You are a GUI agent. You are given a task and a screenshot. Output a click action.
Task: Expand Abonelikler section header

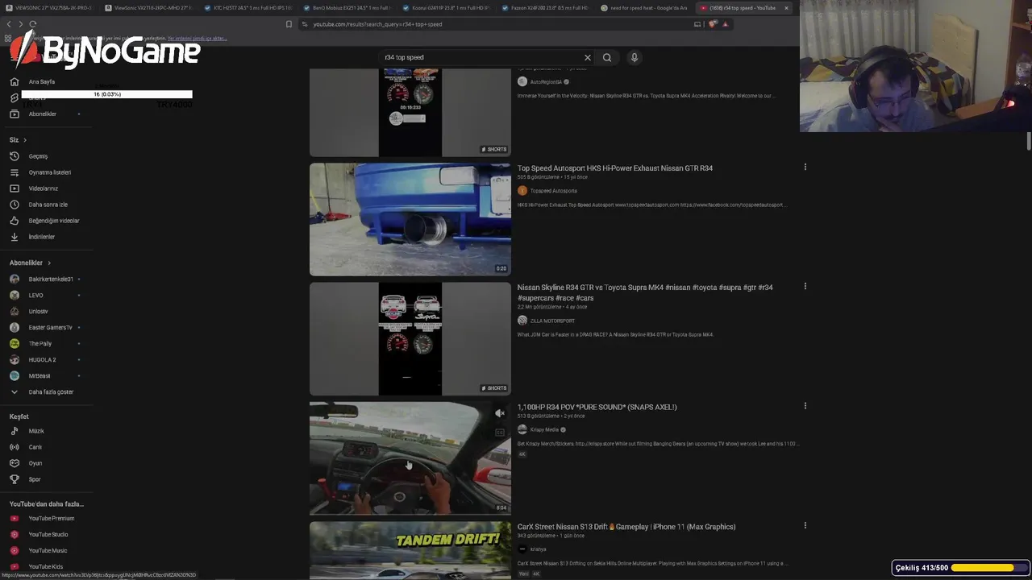[x=30, y=263]
